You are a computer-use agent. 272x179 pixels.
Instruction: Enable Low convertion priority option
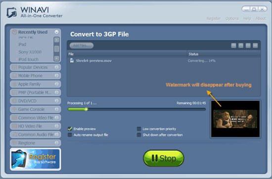(x=139, y=129)
